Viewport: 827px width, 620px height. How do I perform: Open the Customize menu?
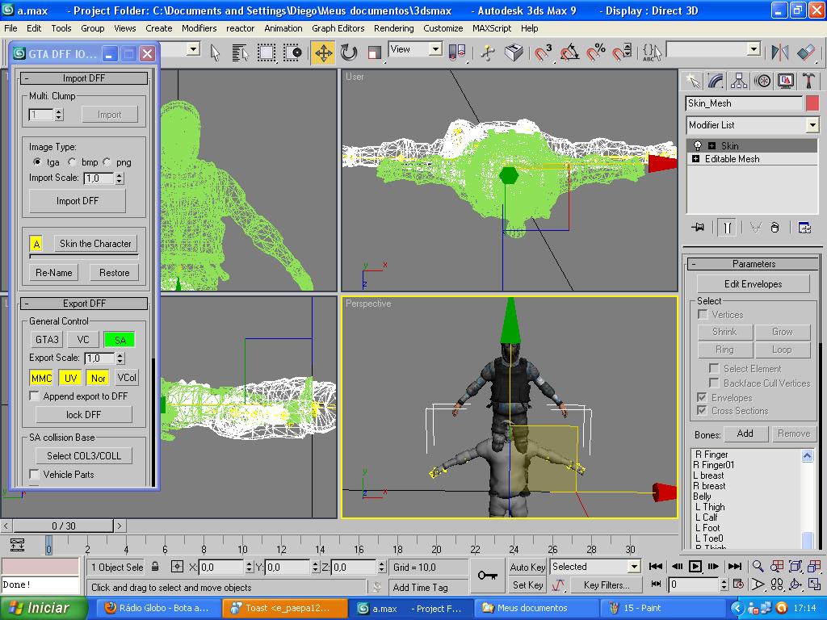click(443, 28)
